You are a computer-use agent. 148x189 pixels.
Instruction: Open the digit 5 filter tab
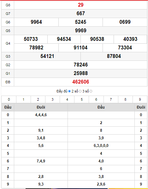pyautogui.click(x=82, y=99)
